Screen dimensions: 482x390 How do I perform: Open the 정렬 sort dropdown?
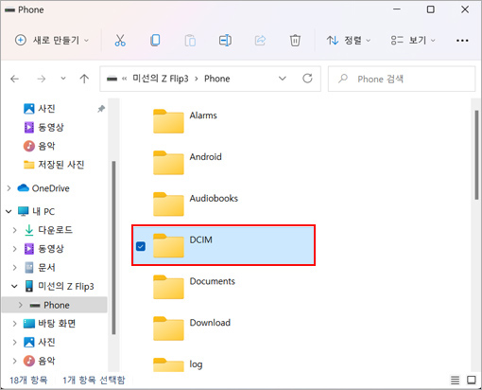click(349, 41)
